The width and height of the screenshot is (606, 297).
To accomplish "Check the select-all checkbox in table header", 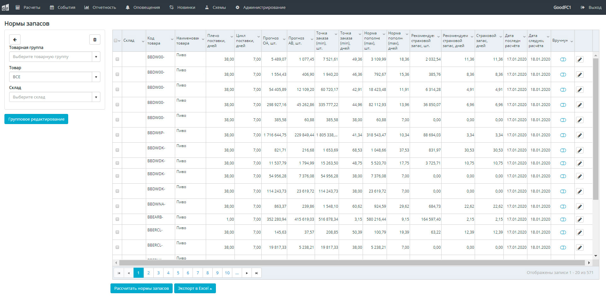I will pos(116,40).
